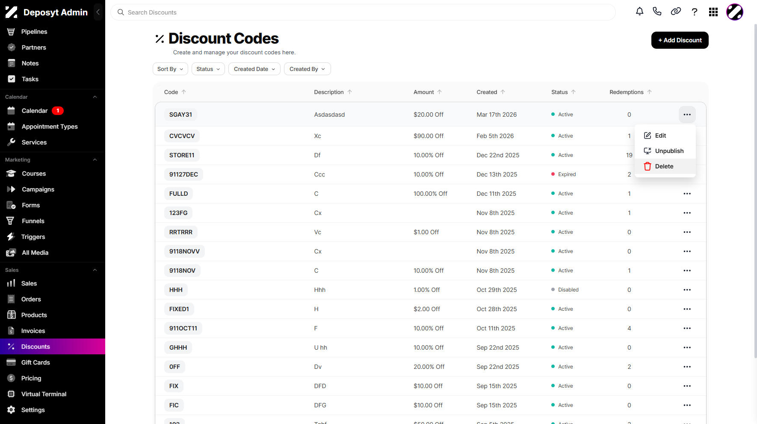Click the 91127DEC code chip
This screenshot has height=424, width=757.
coord(183,174)
